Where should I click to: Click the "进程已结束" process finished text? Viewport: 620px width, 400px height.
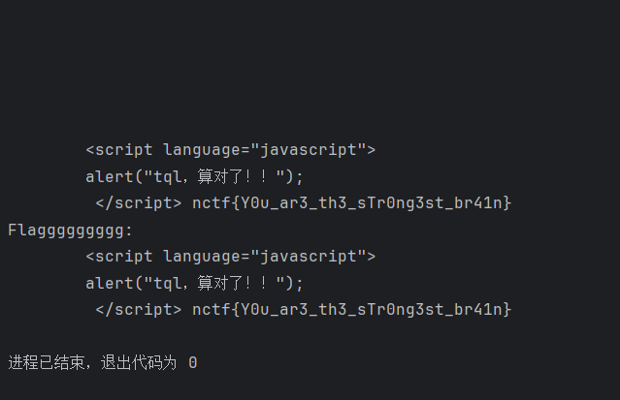[47, 362]
